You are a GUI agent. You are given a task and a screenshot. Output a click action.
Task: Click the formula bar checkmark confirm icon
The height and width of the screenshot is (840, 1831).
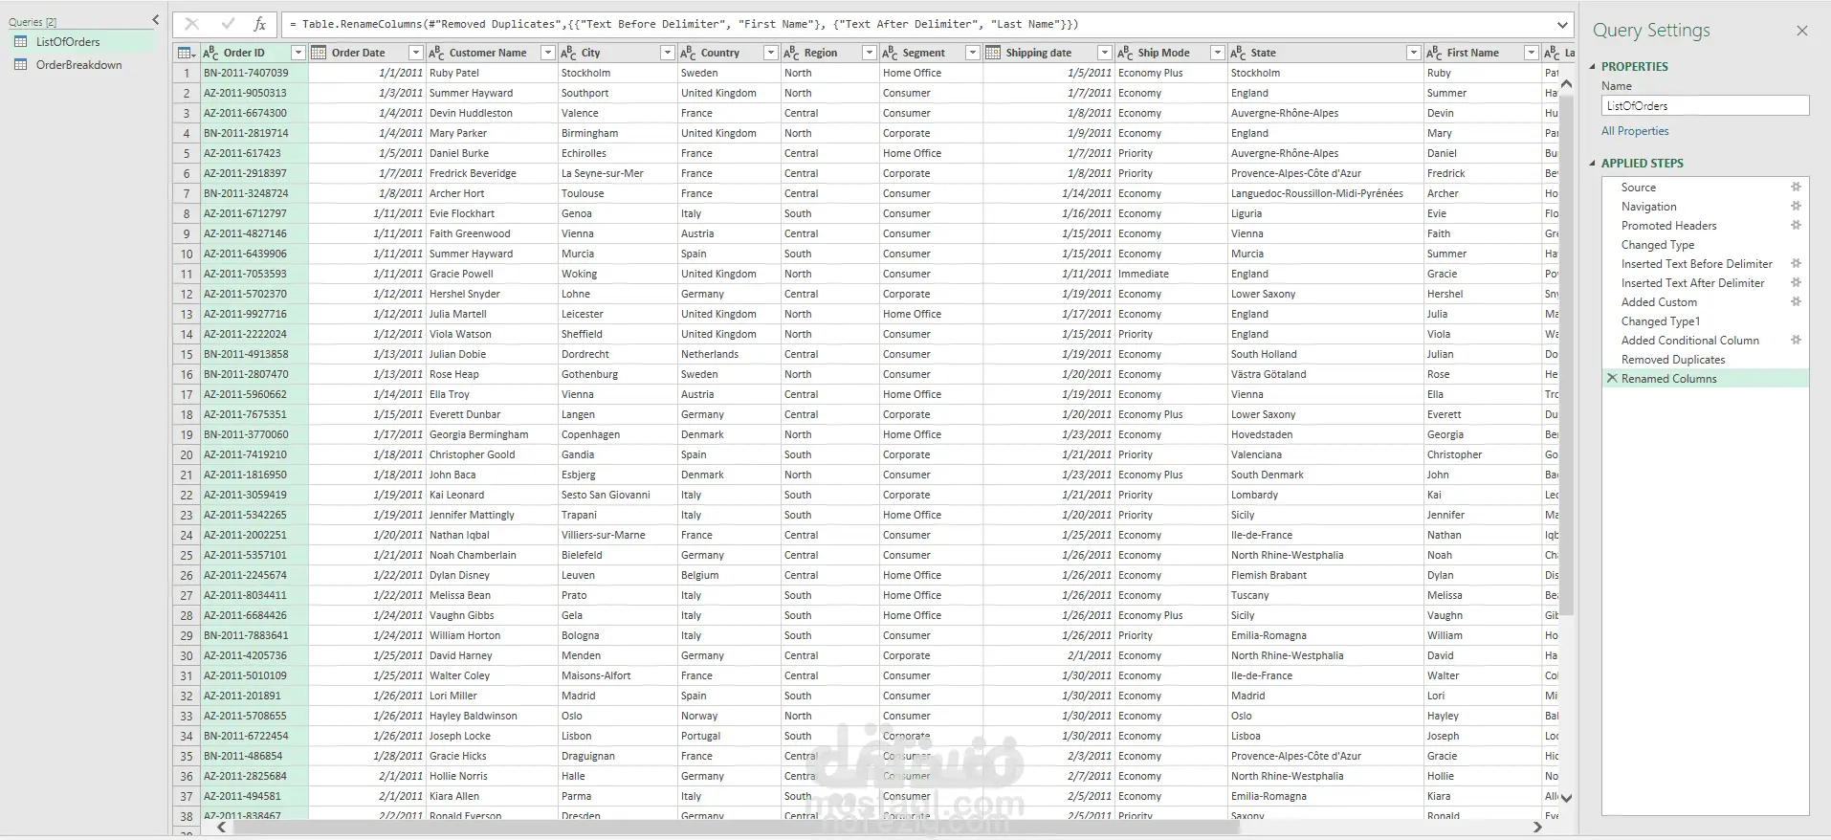(227, 24)
